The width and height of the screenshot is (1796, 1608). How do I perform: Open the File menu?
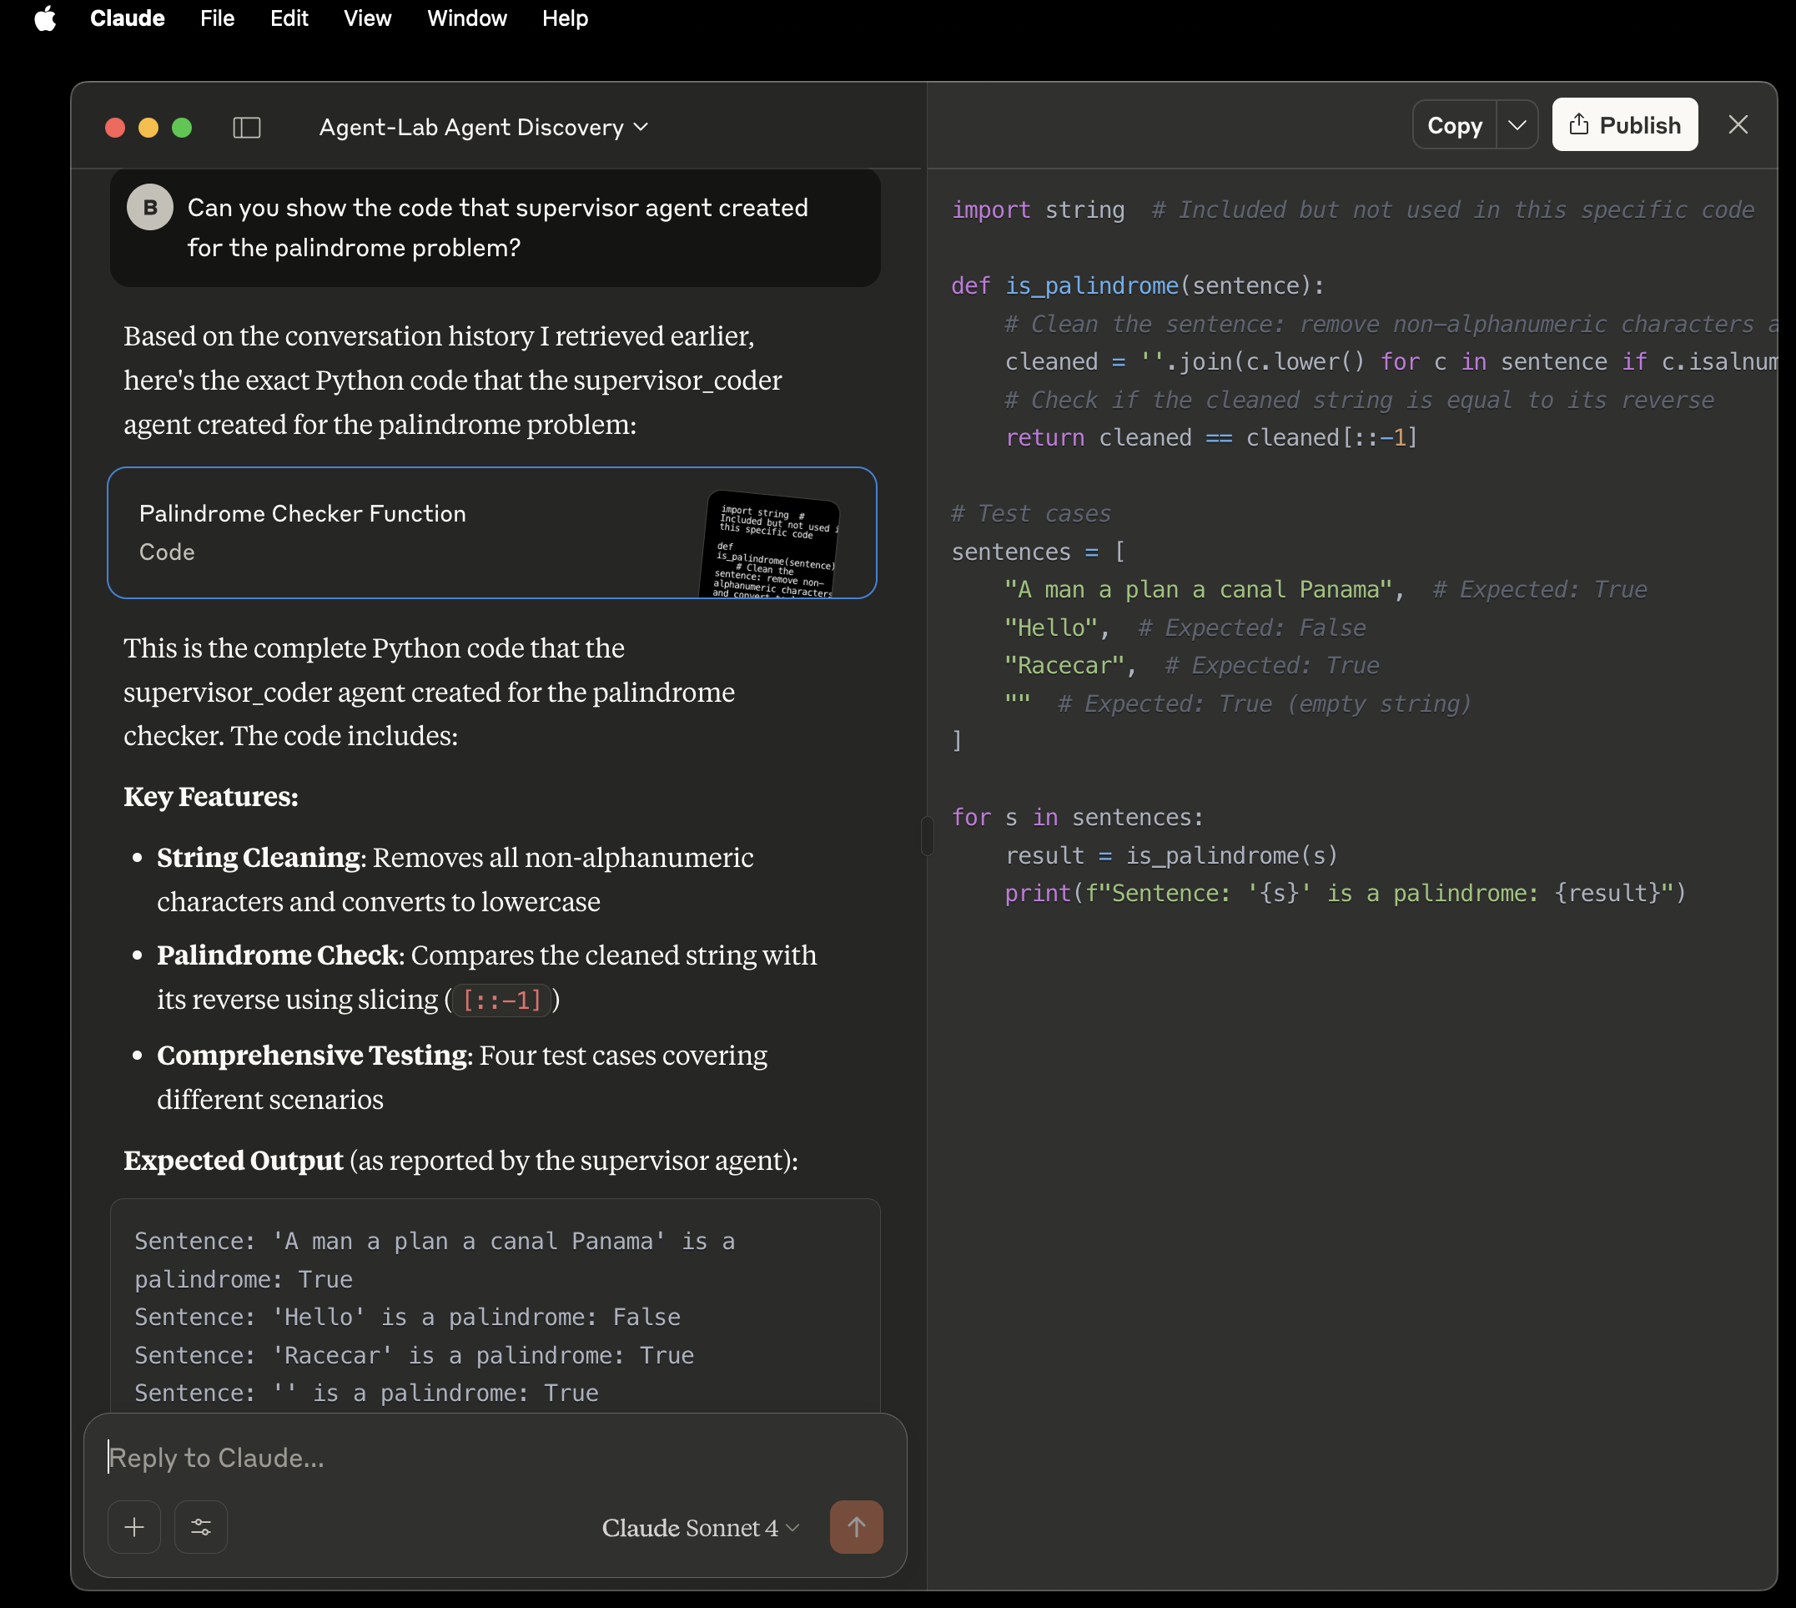pos(217,18)
